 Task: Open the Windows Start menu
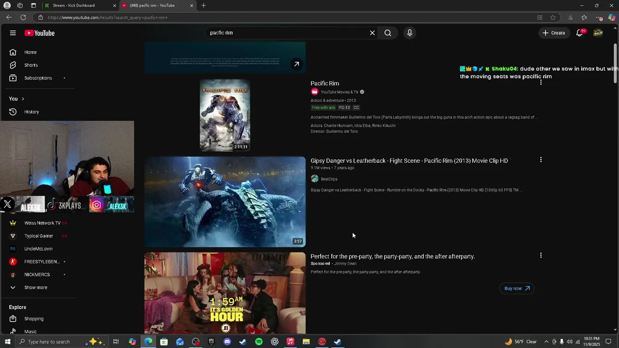8,342
